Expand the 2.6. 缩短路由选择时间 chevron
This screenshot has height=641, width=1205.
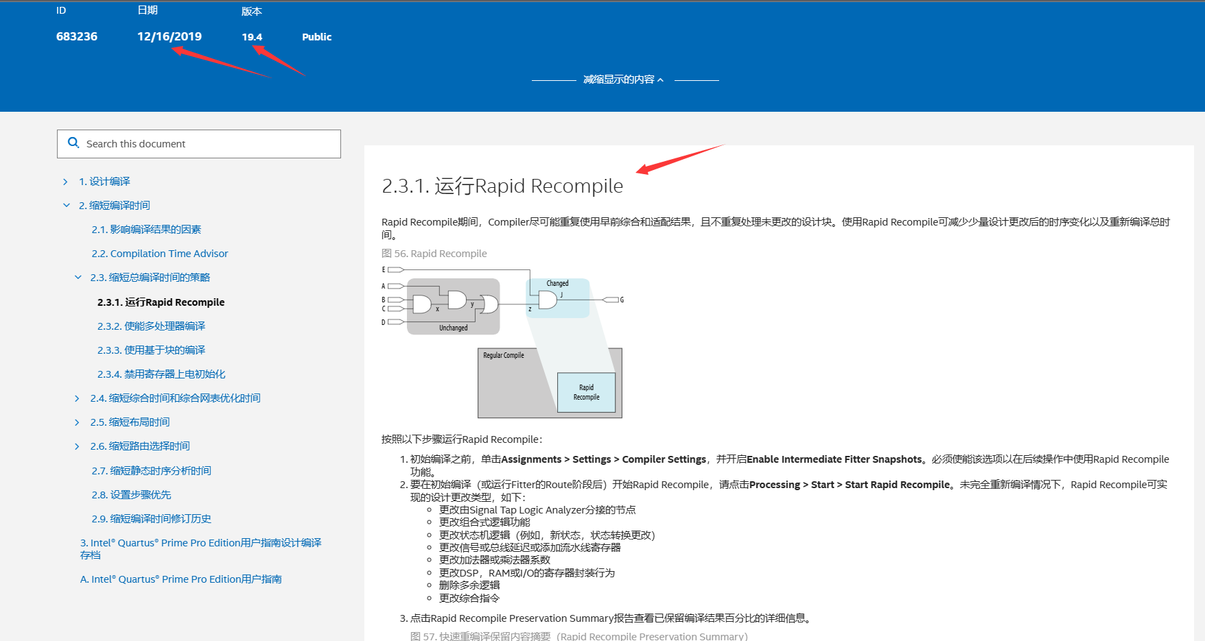pyautogui.click(x=77, y=446)
